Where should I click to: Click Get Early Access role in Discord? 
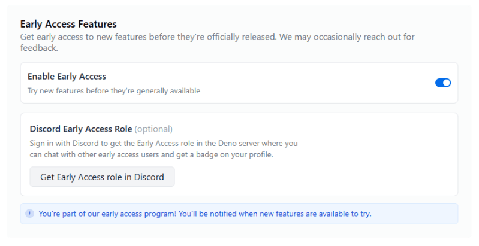[102, 177]
